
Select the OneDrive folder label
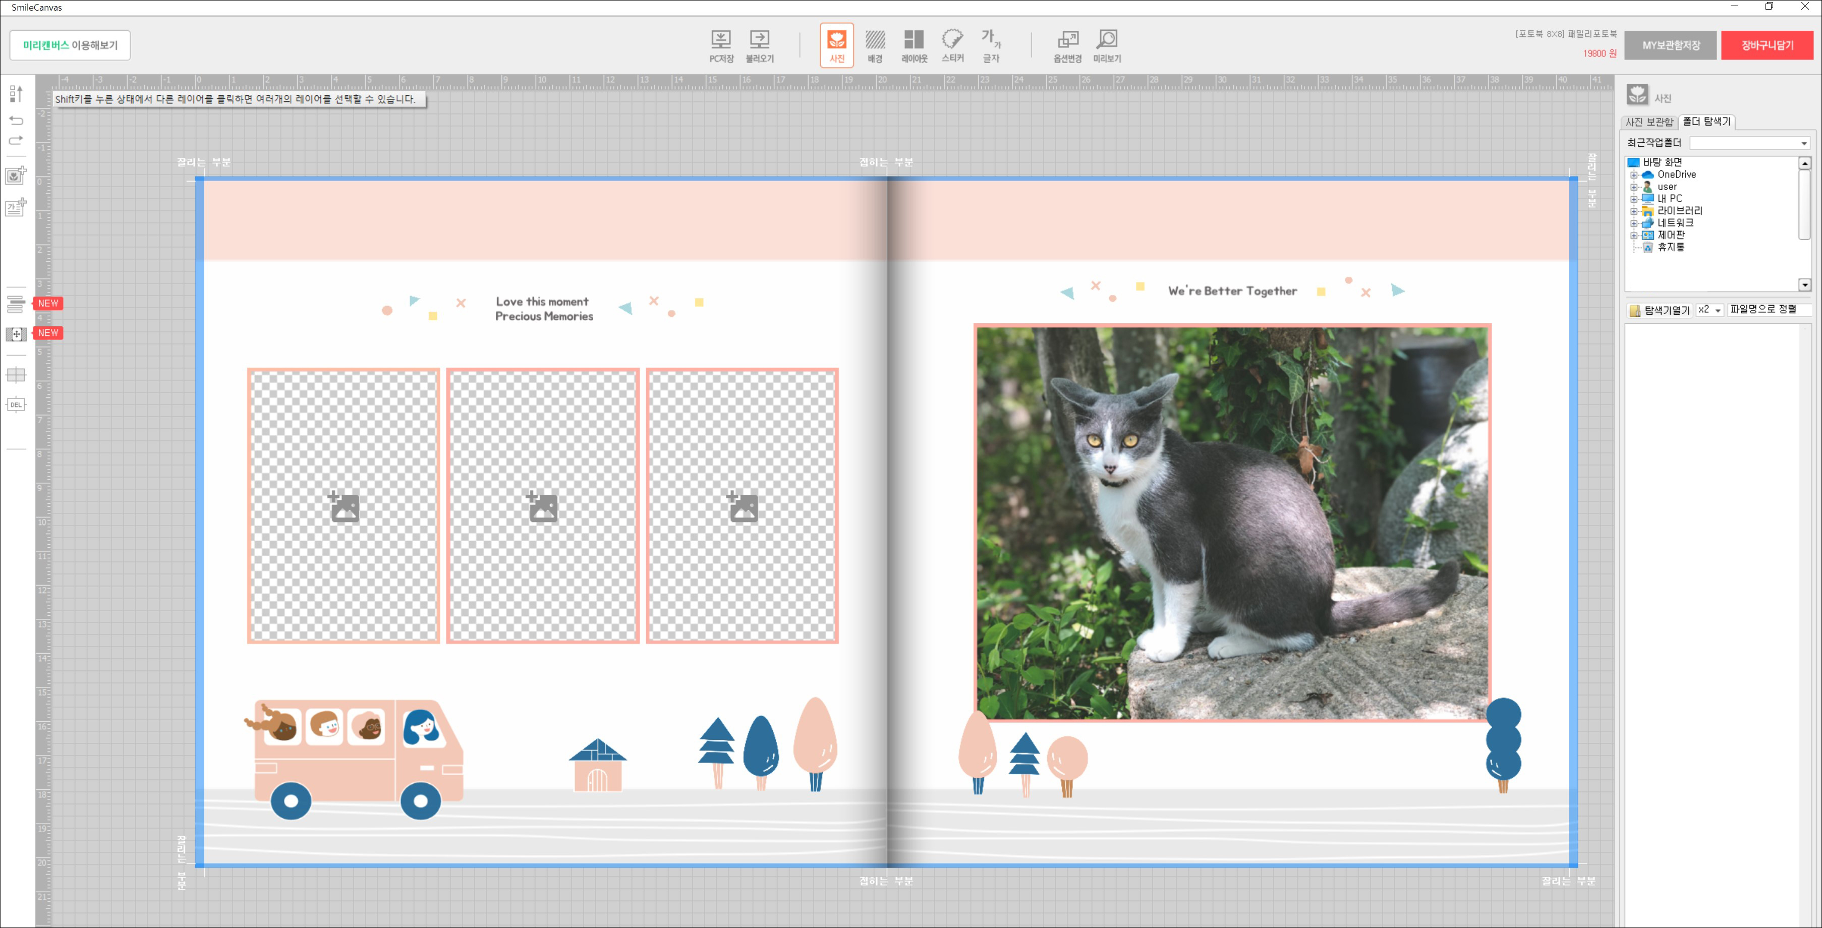(1676, 175)
